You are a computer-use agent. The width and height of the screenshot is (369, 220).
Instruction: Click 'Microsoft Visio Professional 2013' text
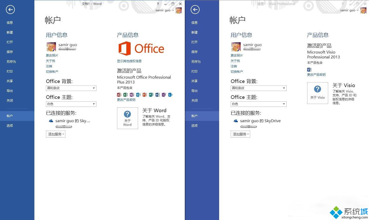click(x=324, y=55)
